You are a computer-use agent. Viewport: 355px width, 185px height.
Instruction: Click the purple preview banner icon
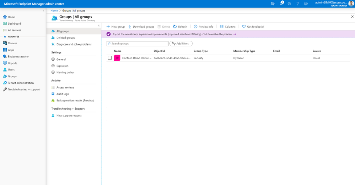tap(109, 34)
